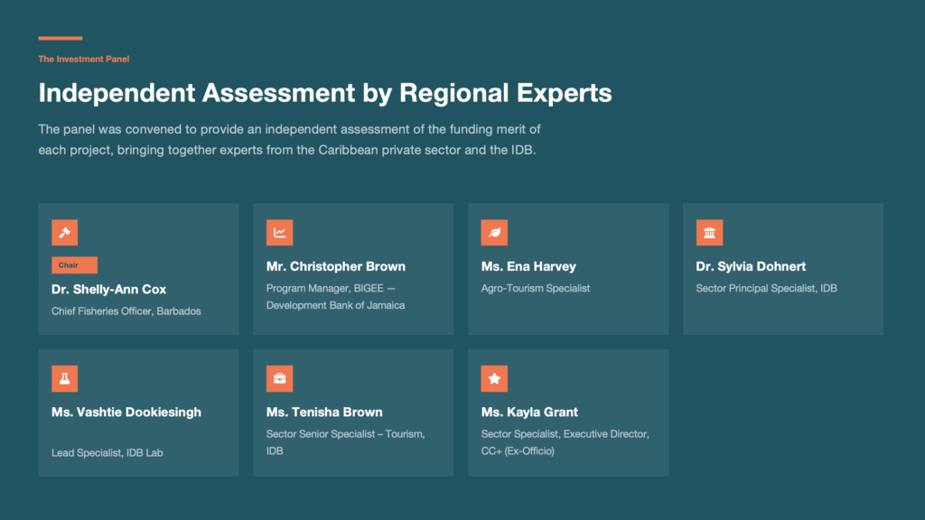Select Ms. Vashtie Dookiesingh name text
The image size is (925, 520).
(126, 413)
